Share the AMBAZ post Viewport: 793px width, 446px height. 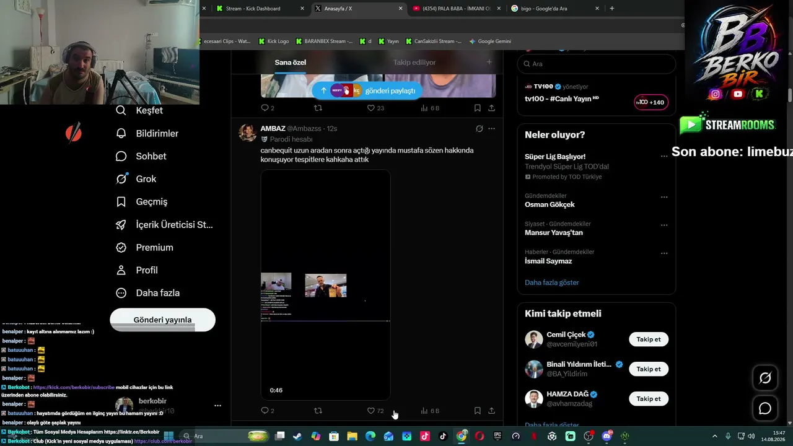point(491,411)
